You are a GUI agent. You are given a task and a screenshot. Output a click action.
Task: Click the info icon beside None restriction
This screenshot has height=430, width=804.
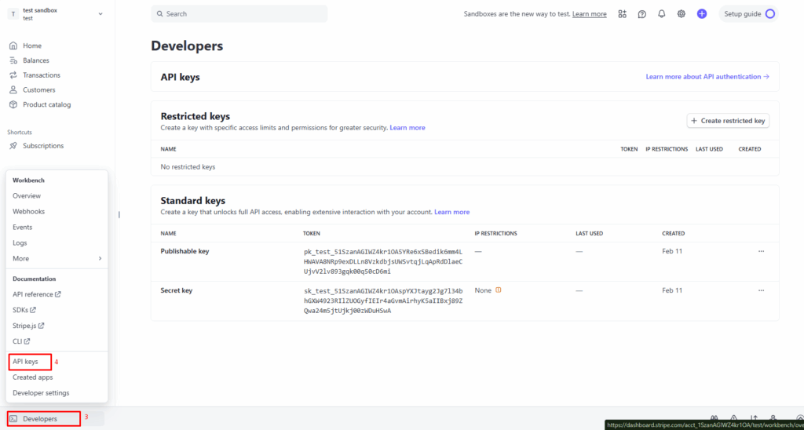pos(499,290)
